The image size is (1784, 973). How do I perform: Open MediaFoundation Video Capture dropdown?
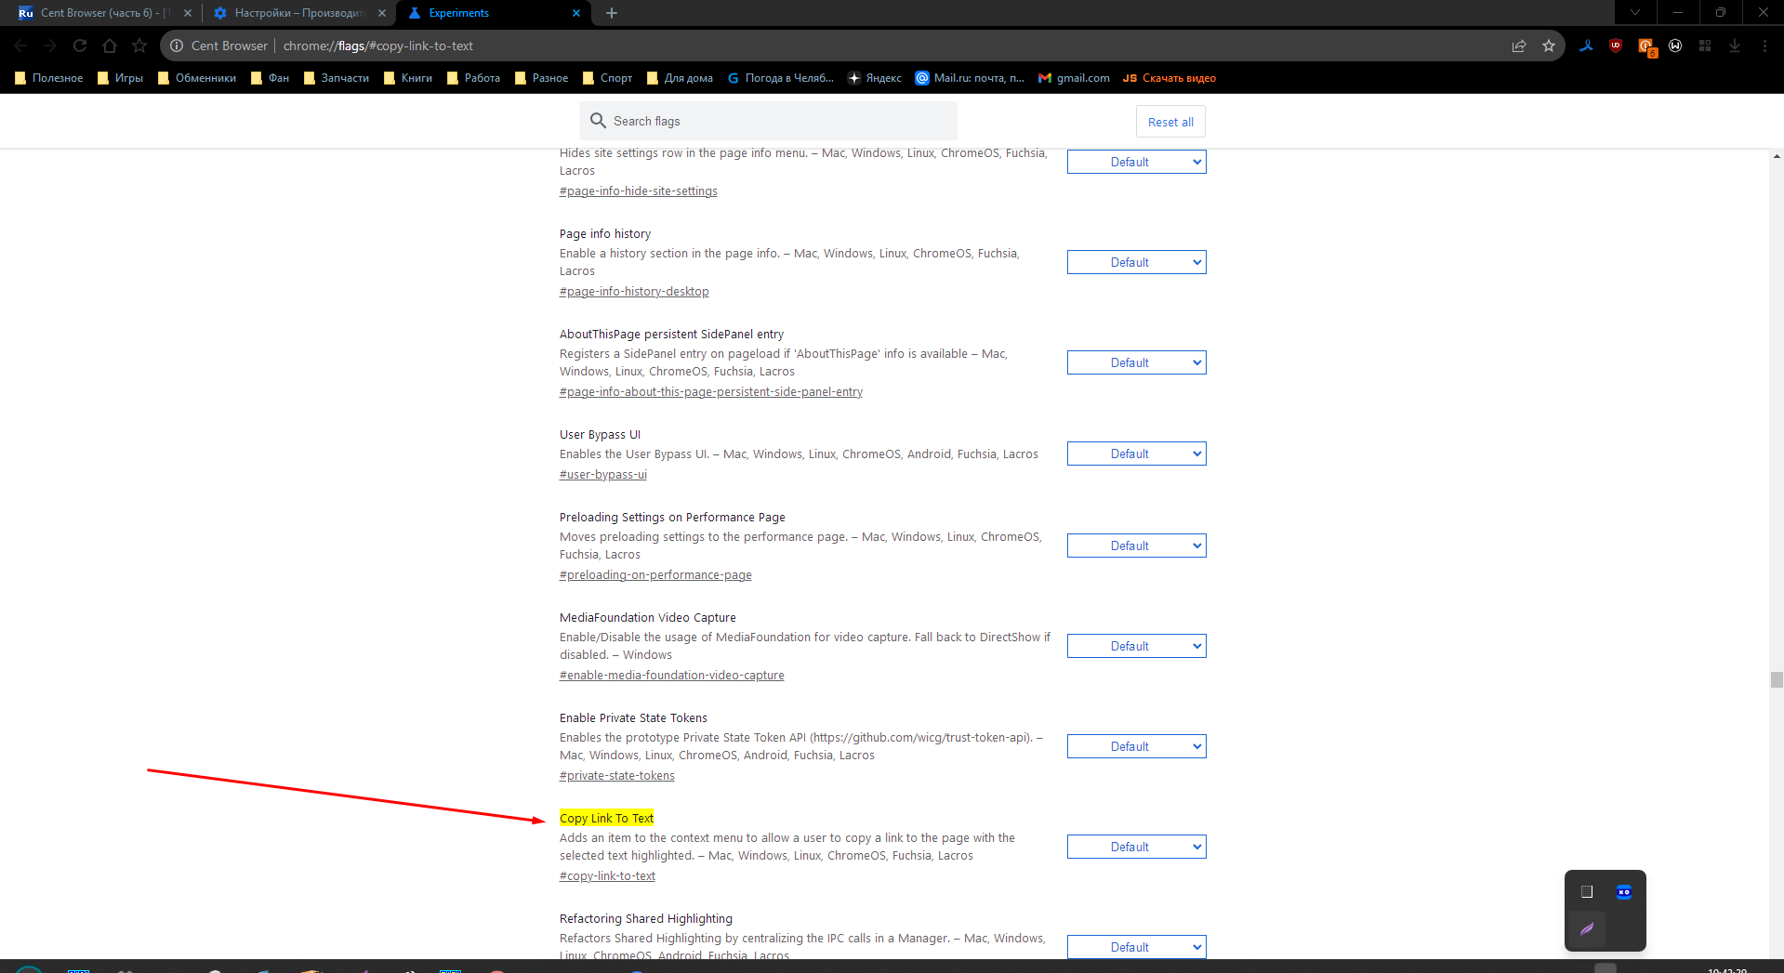click(1136, 646)
